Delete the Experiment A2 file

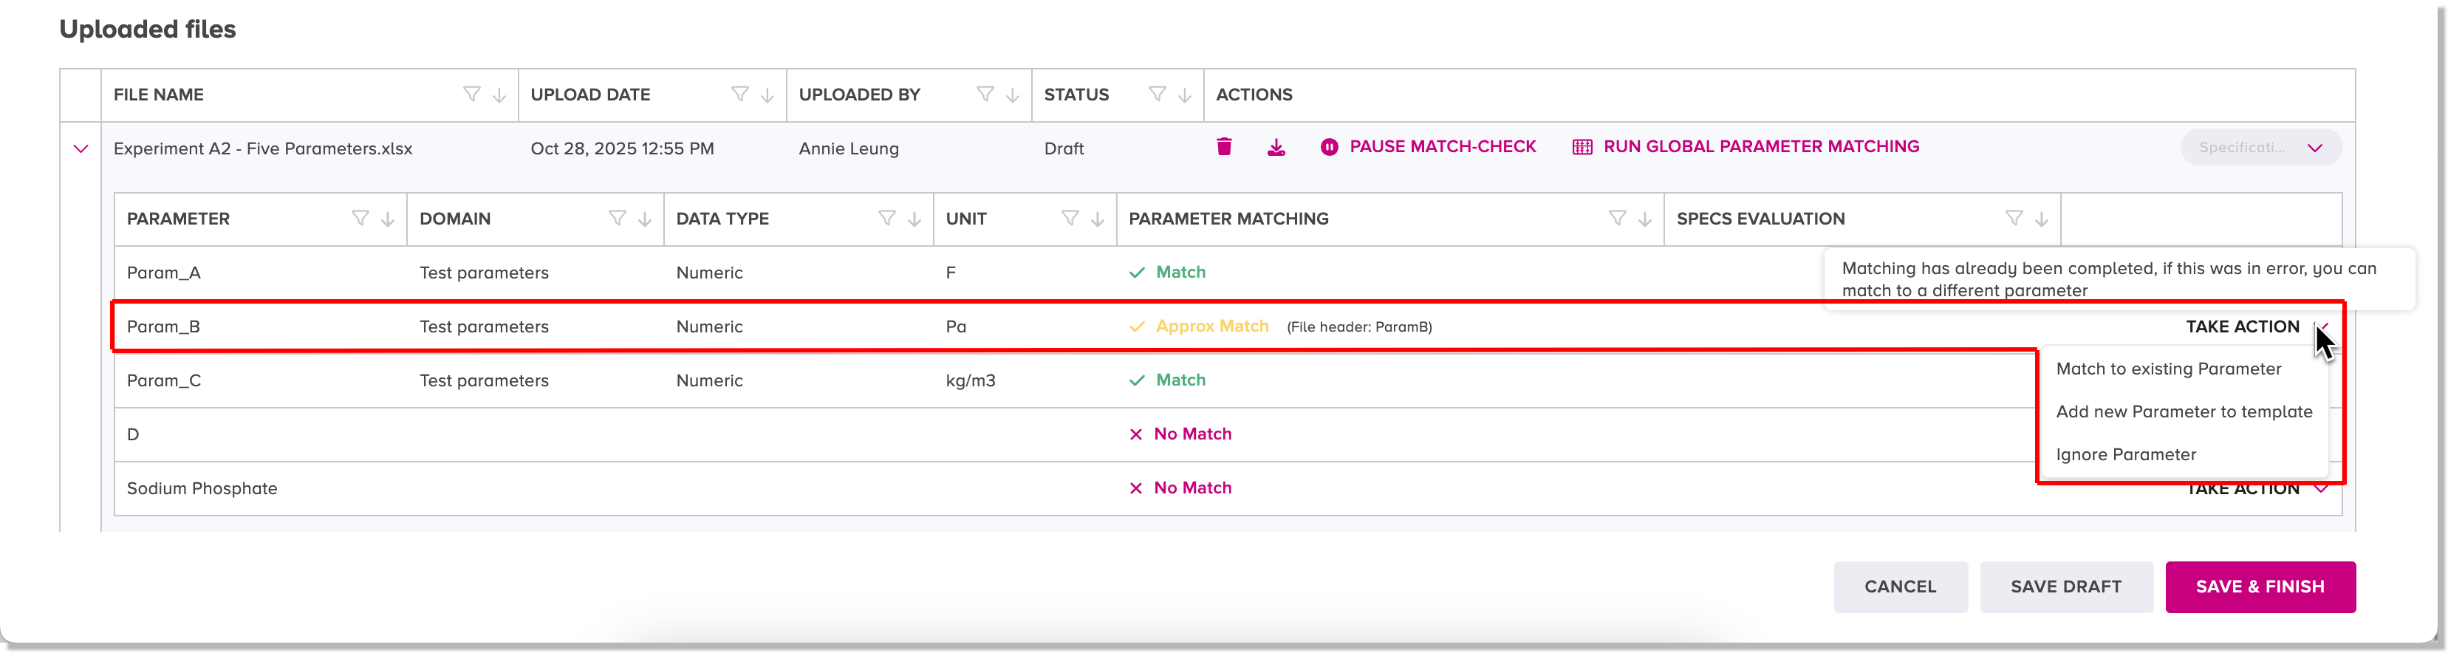(1225, 147)
